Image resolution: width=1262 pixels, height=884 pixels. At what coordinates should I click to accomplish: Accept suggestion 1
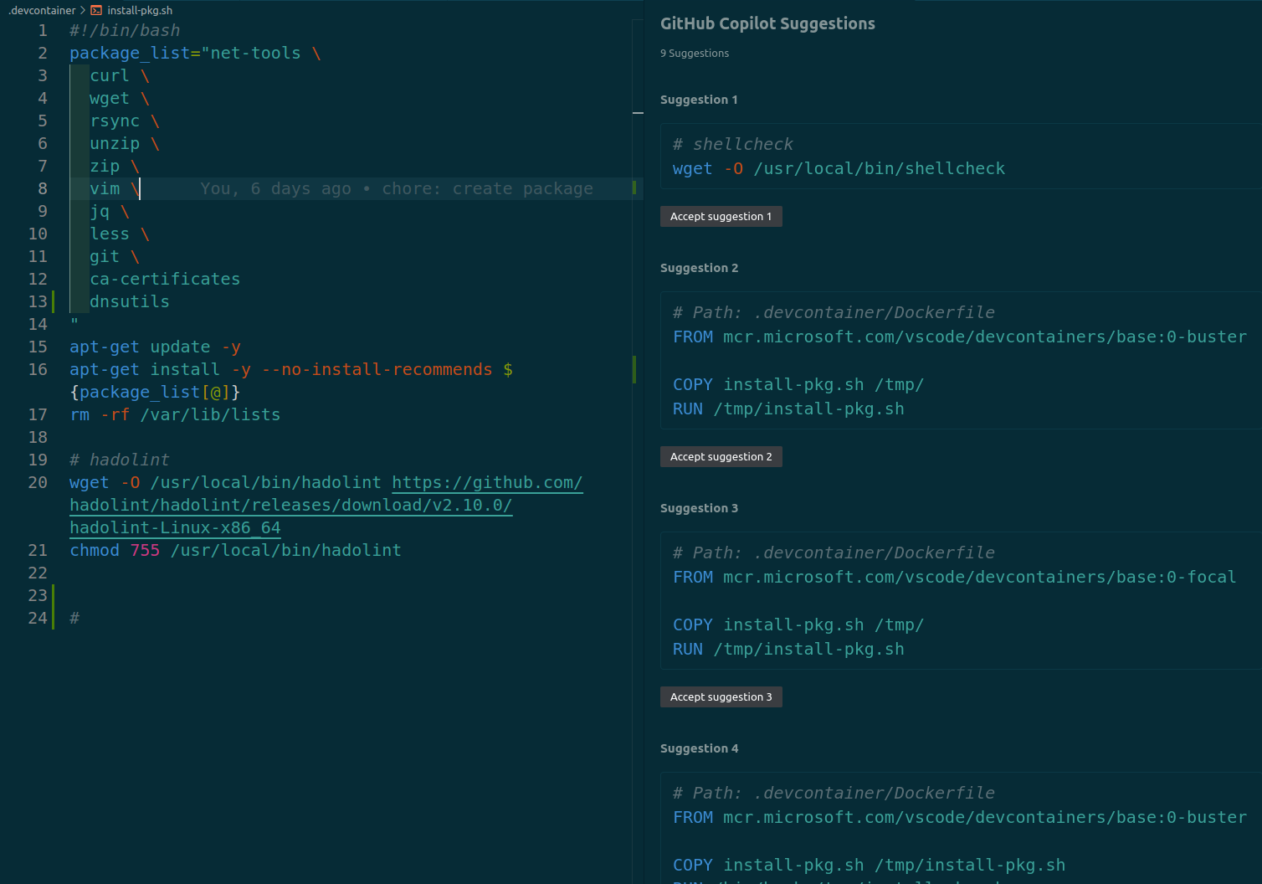pos(721,216)
